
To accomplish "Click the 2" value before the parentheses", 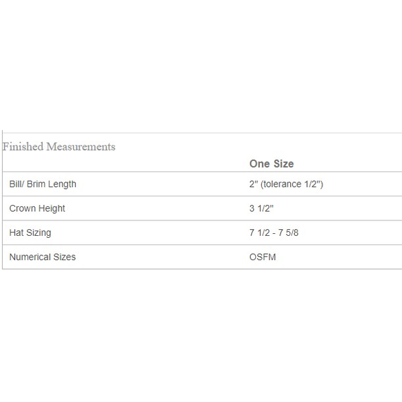I will [x=253, y=184].
